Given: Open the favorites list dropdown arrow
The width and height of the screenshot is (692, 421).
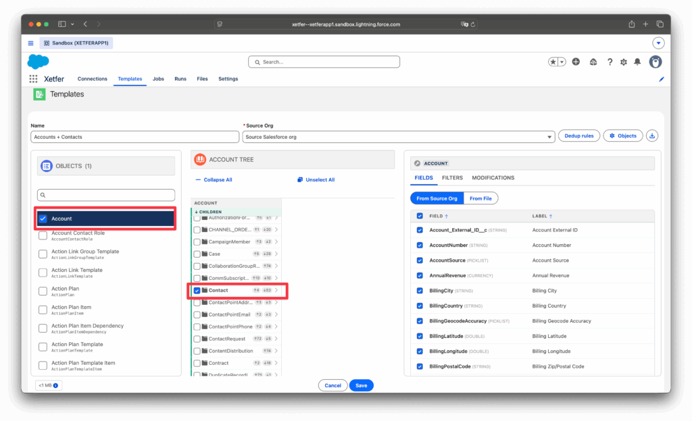Looking at the screenshot, I should 562,62.
